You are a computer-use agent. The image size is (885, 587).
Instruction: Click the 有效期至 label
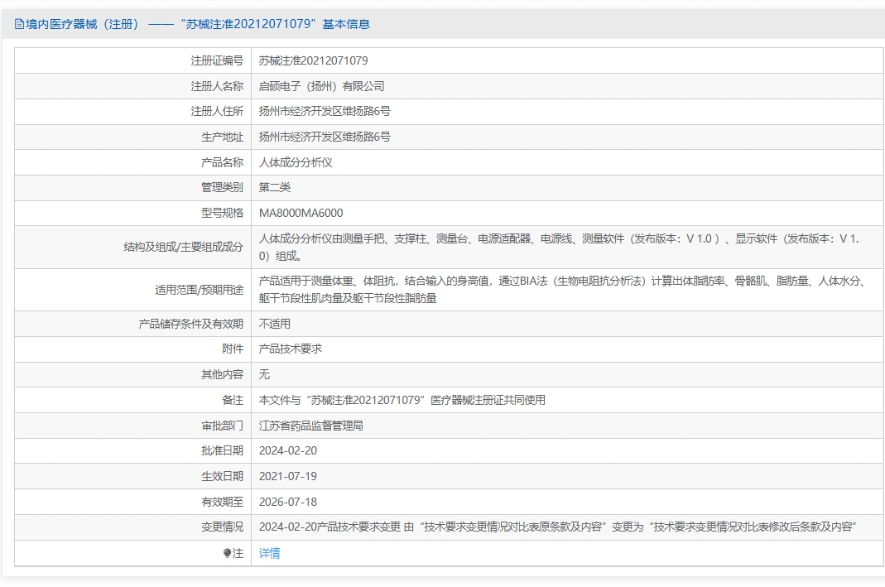[x=223, y=502]
